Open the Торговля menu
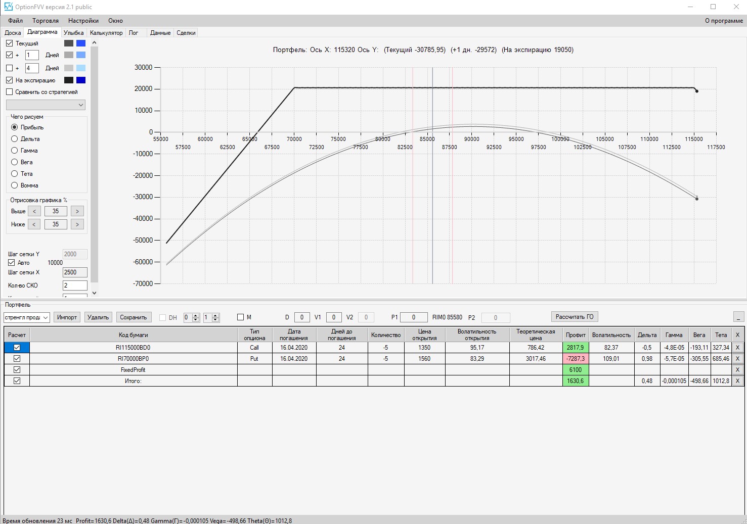The height and width of the screenshot is (524, 747). point(46,21)
